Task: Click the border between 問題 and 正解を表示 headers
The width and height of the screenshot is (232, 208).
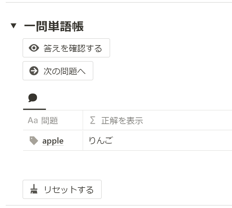Action: 83,121
